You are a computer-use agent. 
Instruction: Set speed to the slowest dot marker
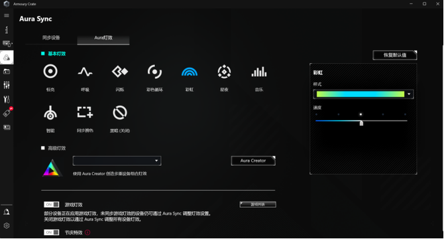pos(316,115)
